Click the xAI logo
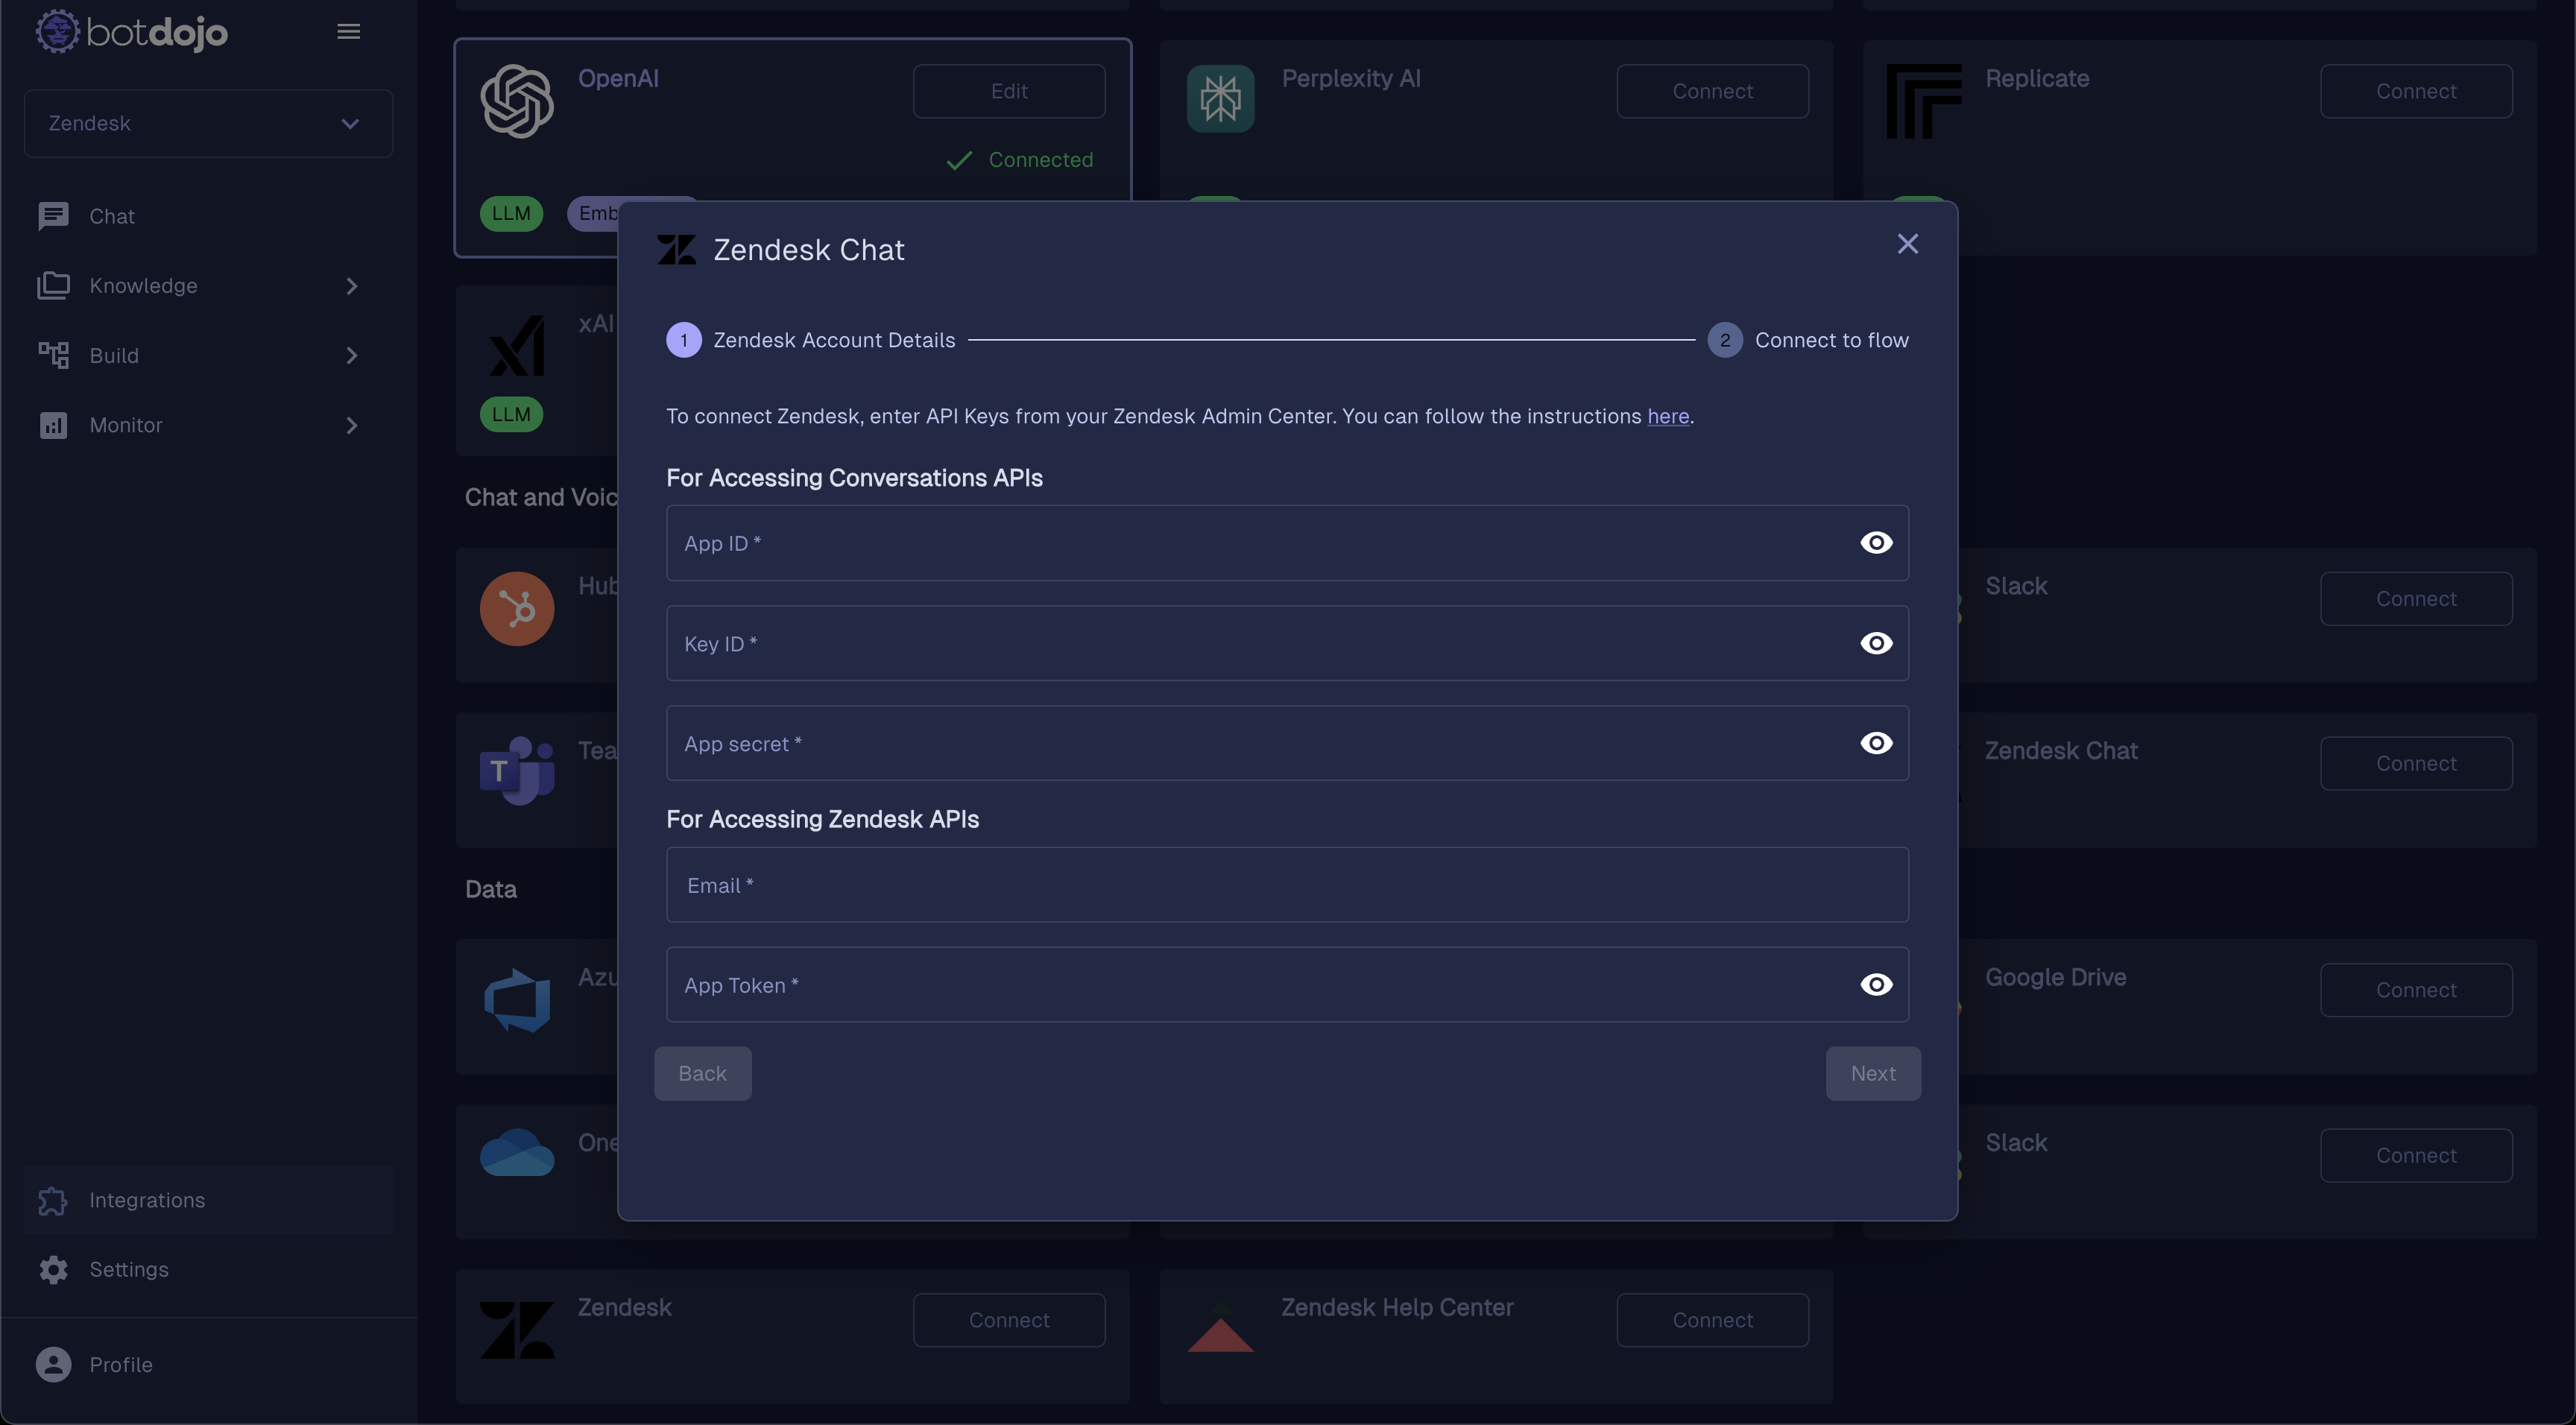 (517, 346)
